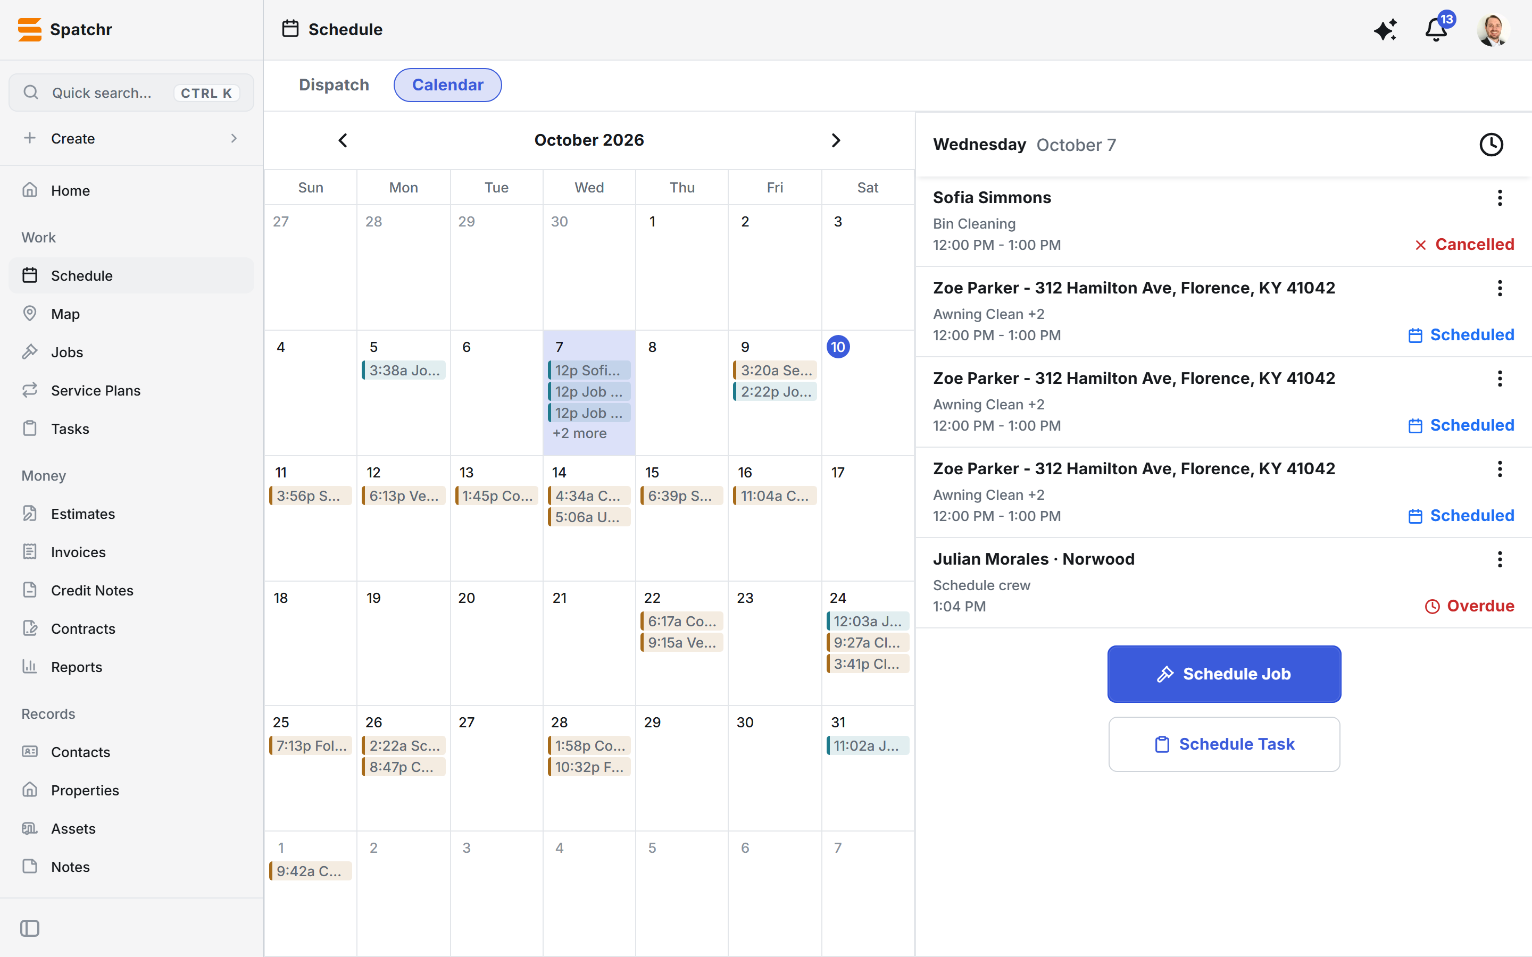Image resolution: width=1532 pixels, height=957 pixels.
Task: Open Contacts under Records
Action: point(131,752)
